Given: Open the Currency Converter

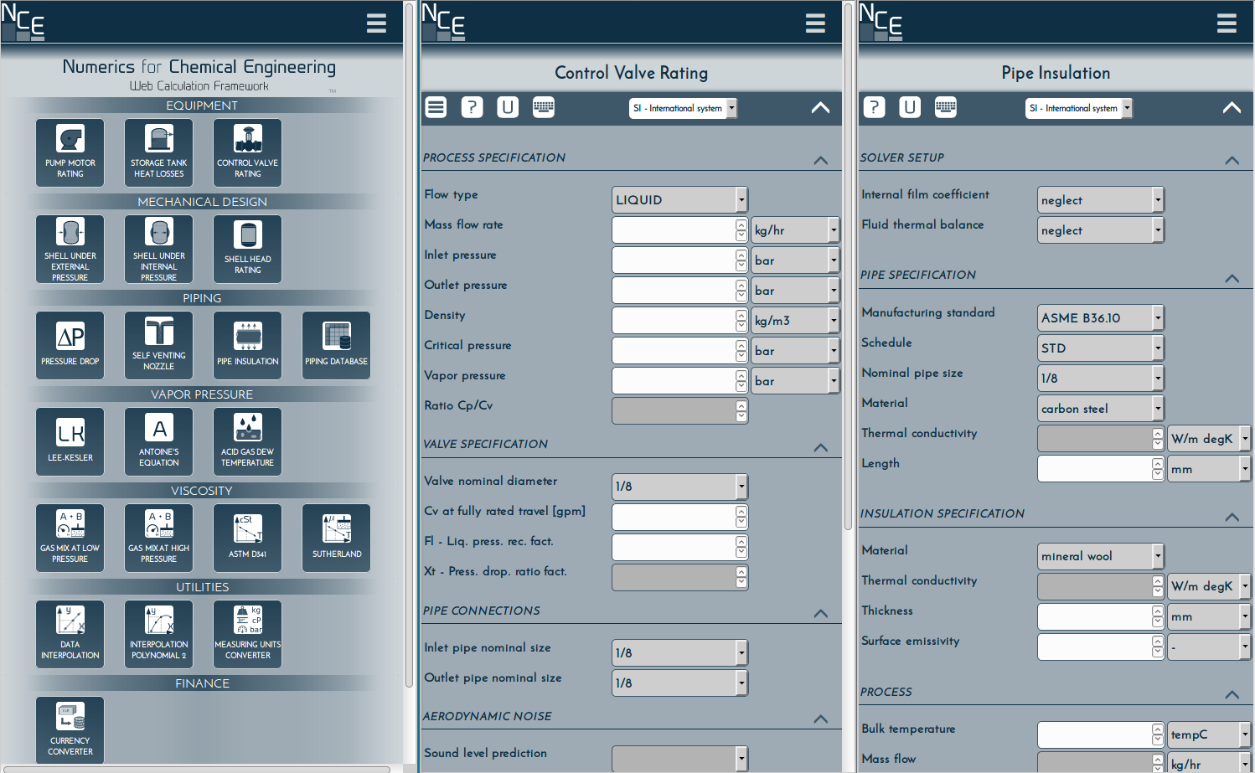Looking at the screenshot, I should (70, 729).
